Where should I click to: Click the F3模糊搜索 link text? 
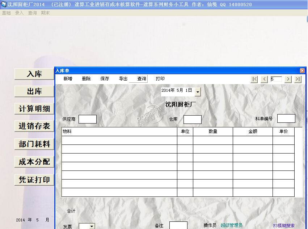[x=284, y=226]
